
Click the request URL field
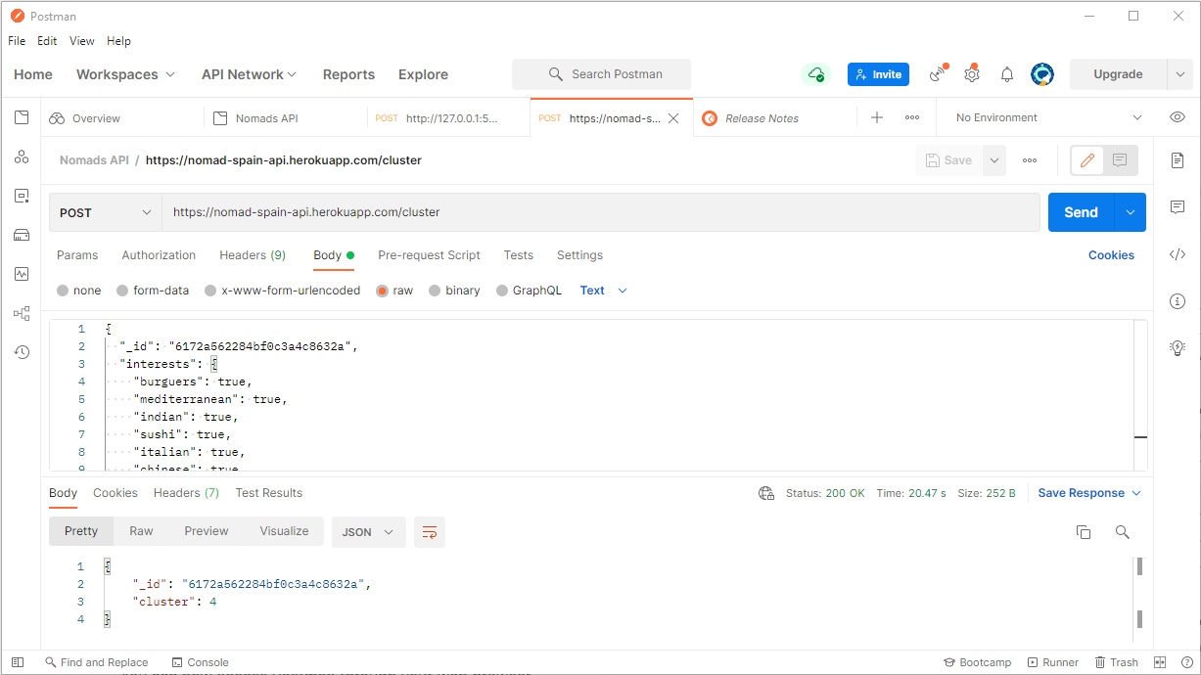601,212
